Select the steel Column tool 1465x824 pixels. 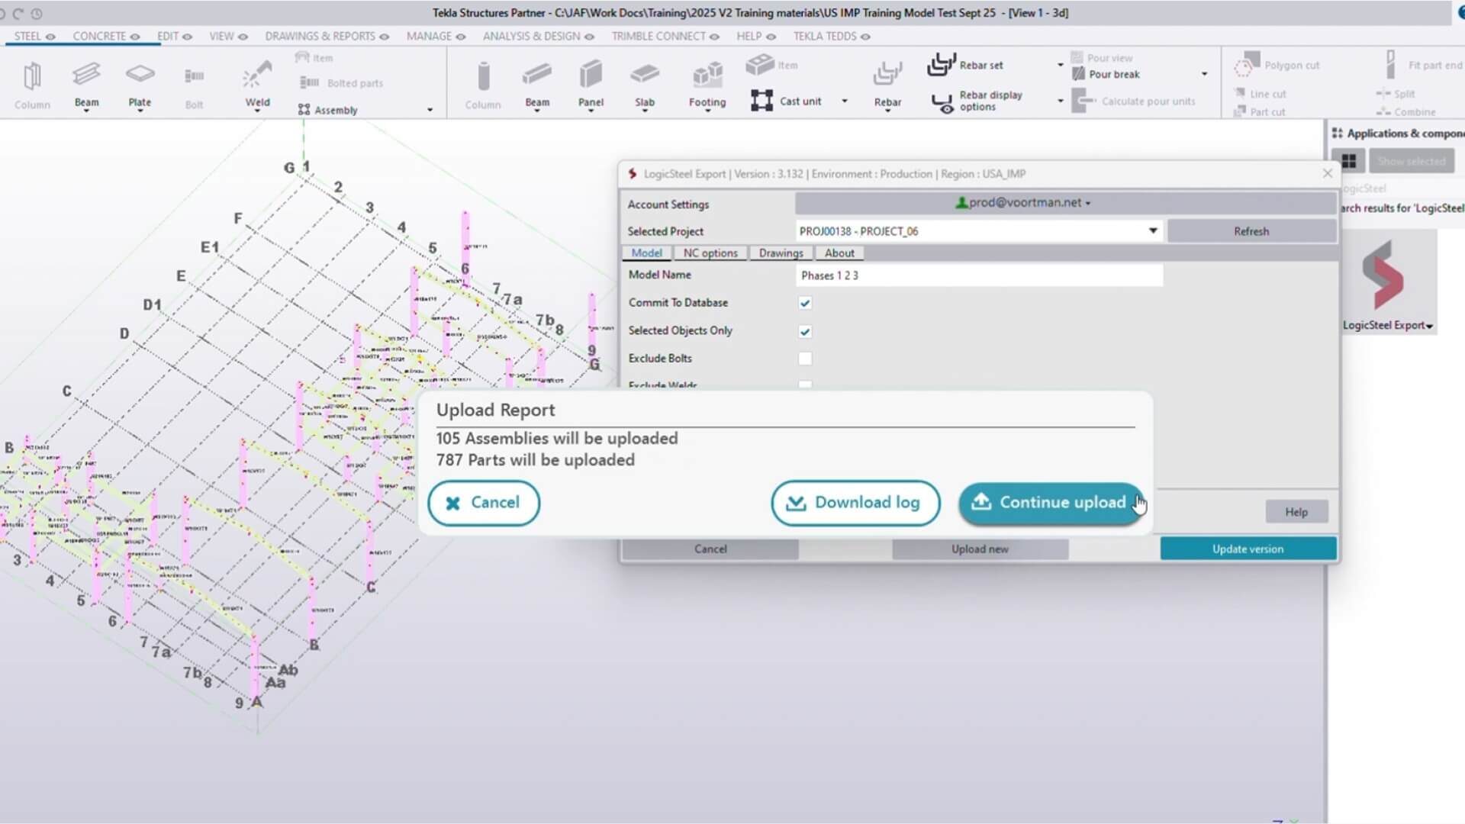(x=32, y=85)
